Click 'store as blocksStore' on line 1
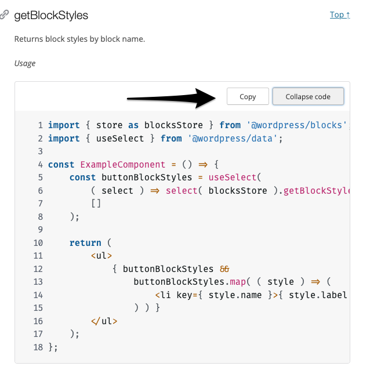Viewport: 370px width, 370px height. point(149,125)
